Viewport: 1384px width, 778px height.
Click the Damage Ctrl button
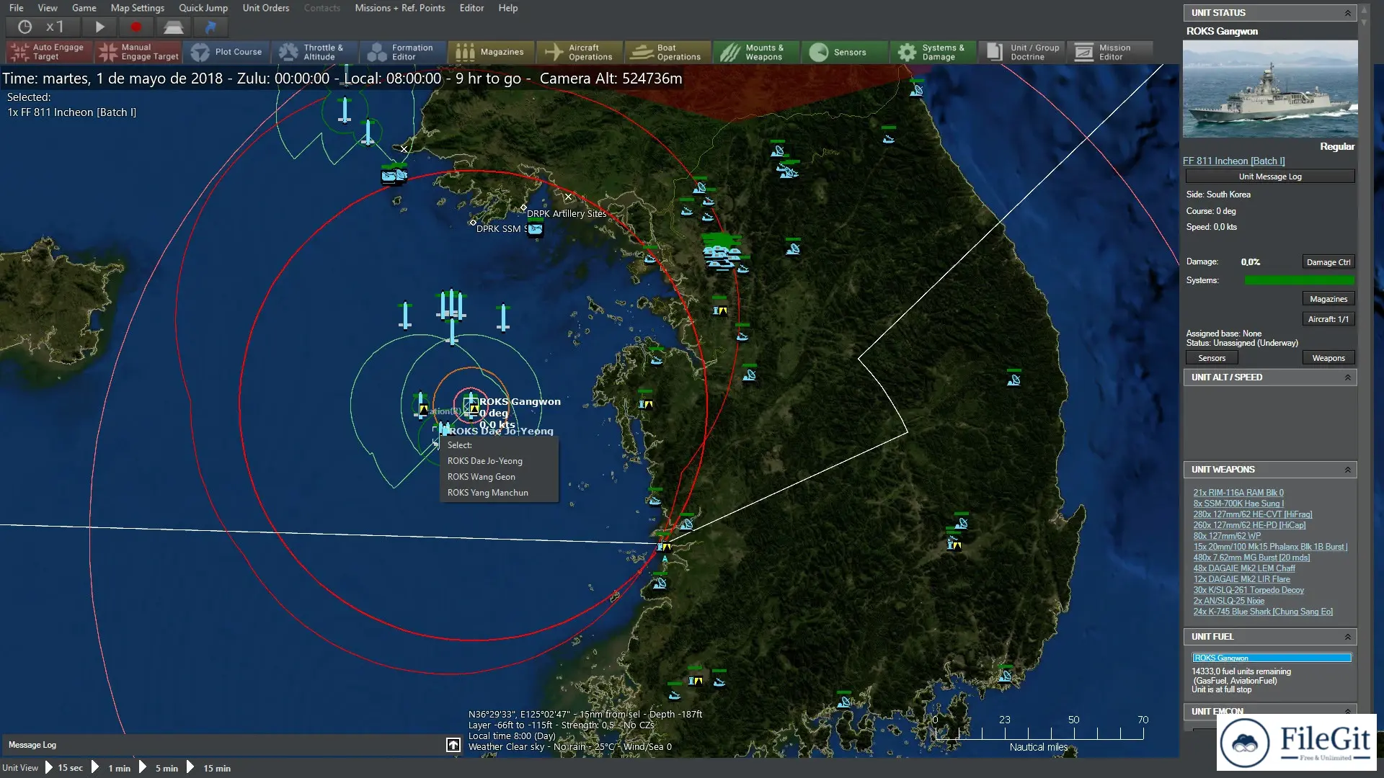click(x=1328, y=262)
